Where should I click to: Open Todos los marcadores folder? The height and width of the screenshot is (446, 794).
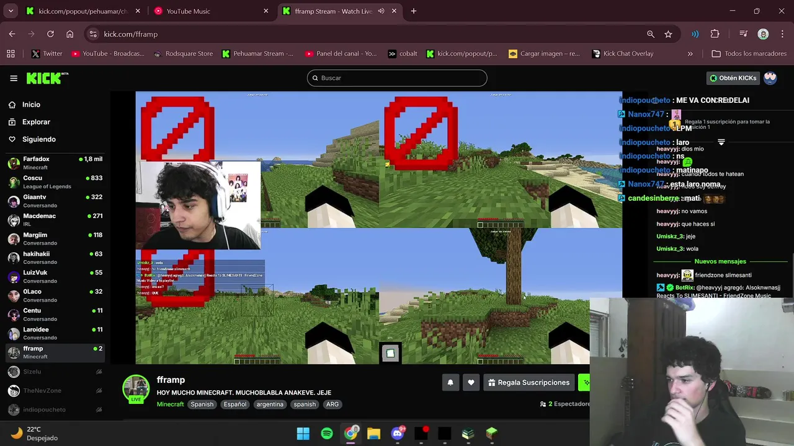[749, 54]
